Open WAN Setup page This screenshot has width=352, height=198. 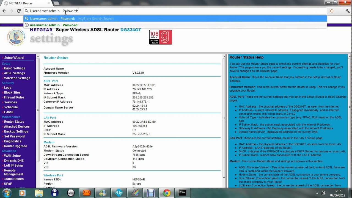point(12,156)
